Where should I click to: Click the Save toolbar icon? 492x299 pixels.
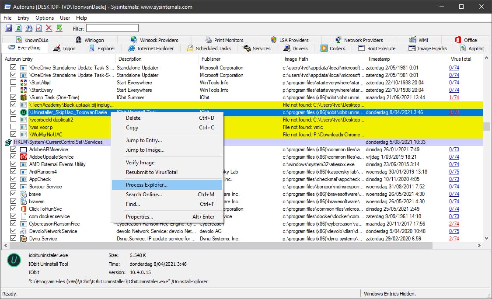pyautogui.click(x=9, y=28)
